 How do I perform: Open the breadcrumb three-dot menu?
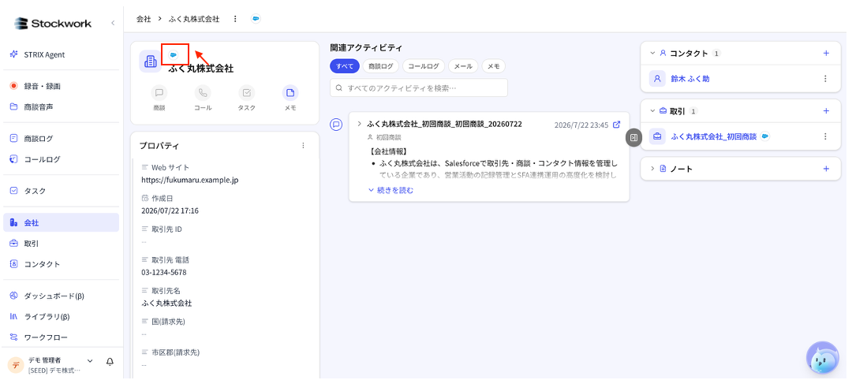235,19
